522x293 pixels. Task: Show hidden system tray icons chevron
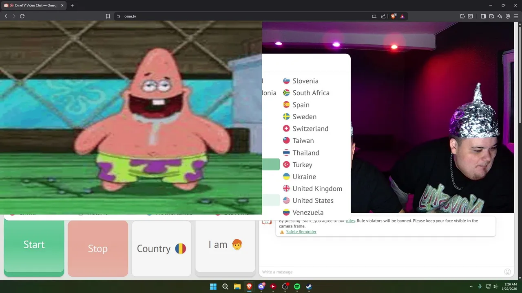[x=471, y=286]
